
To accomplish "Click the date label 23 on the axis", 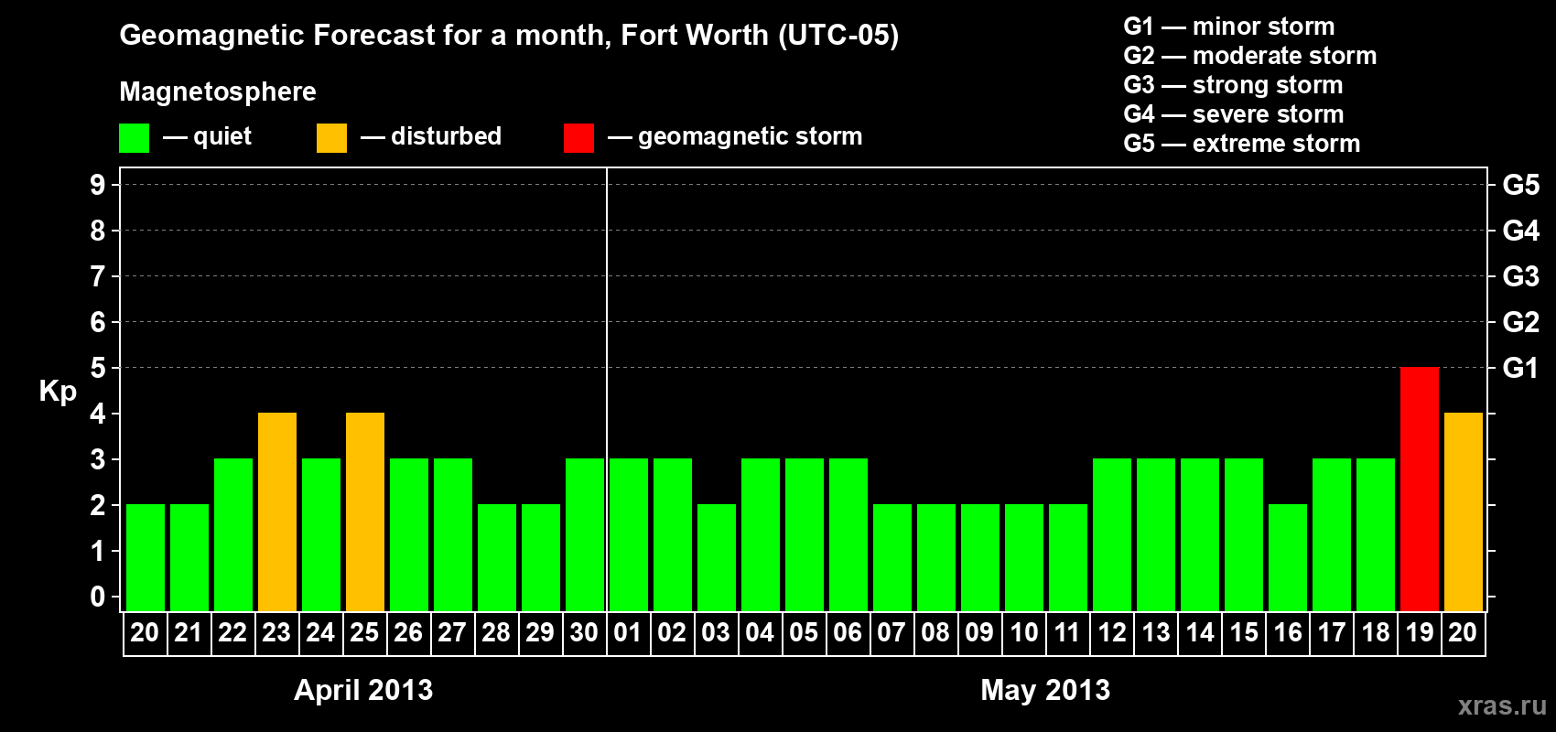I will coord(276,633).
